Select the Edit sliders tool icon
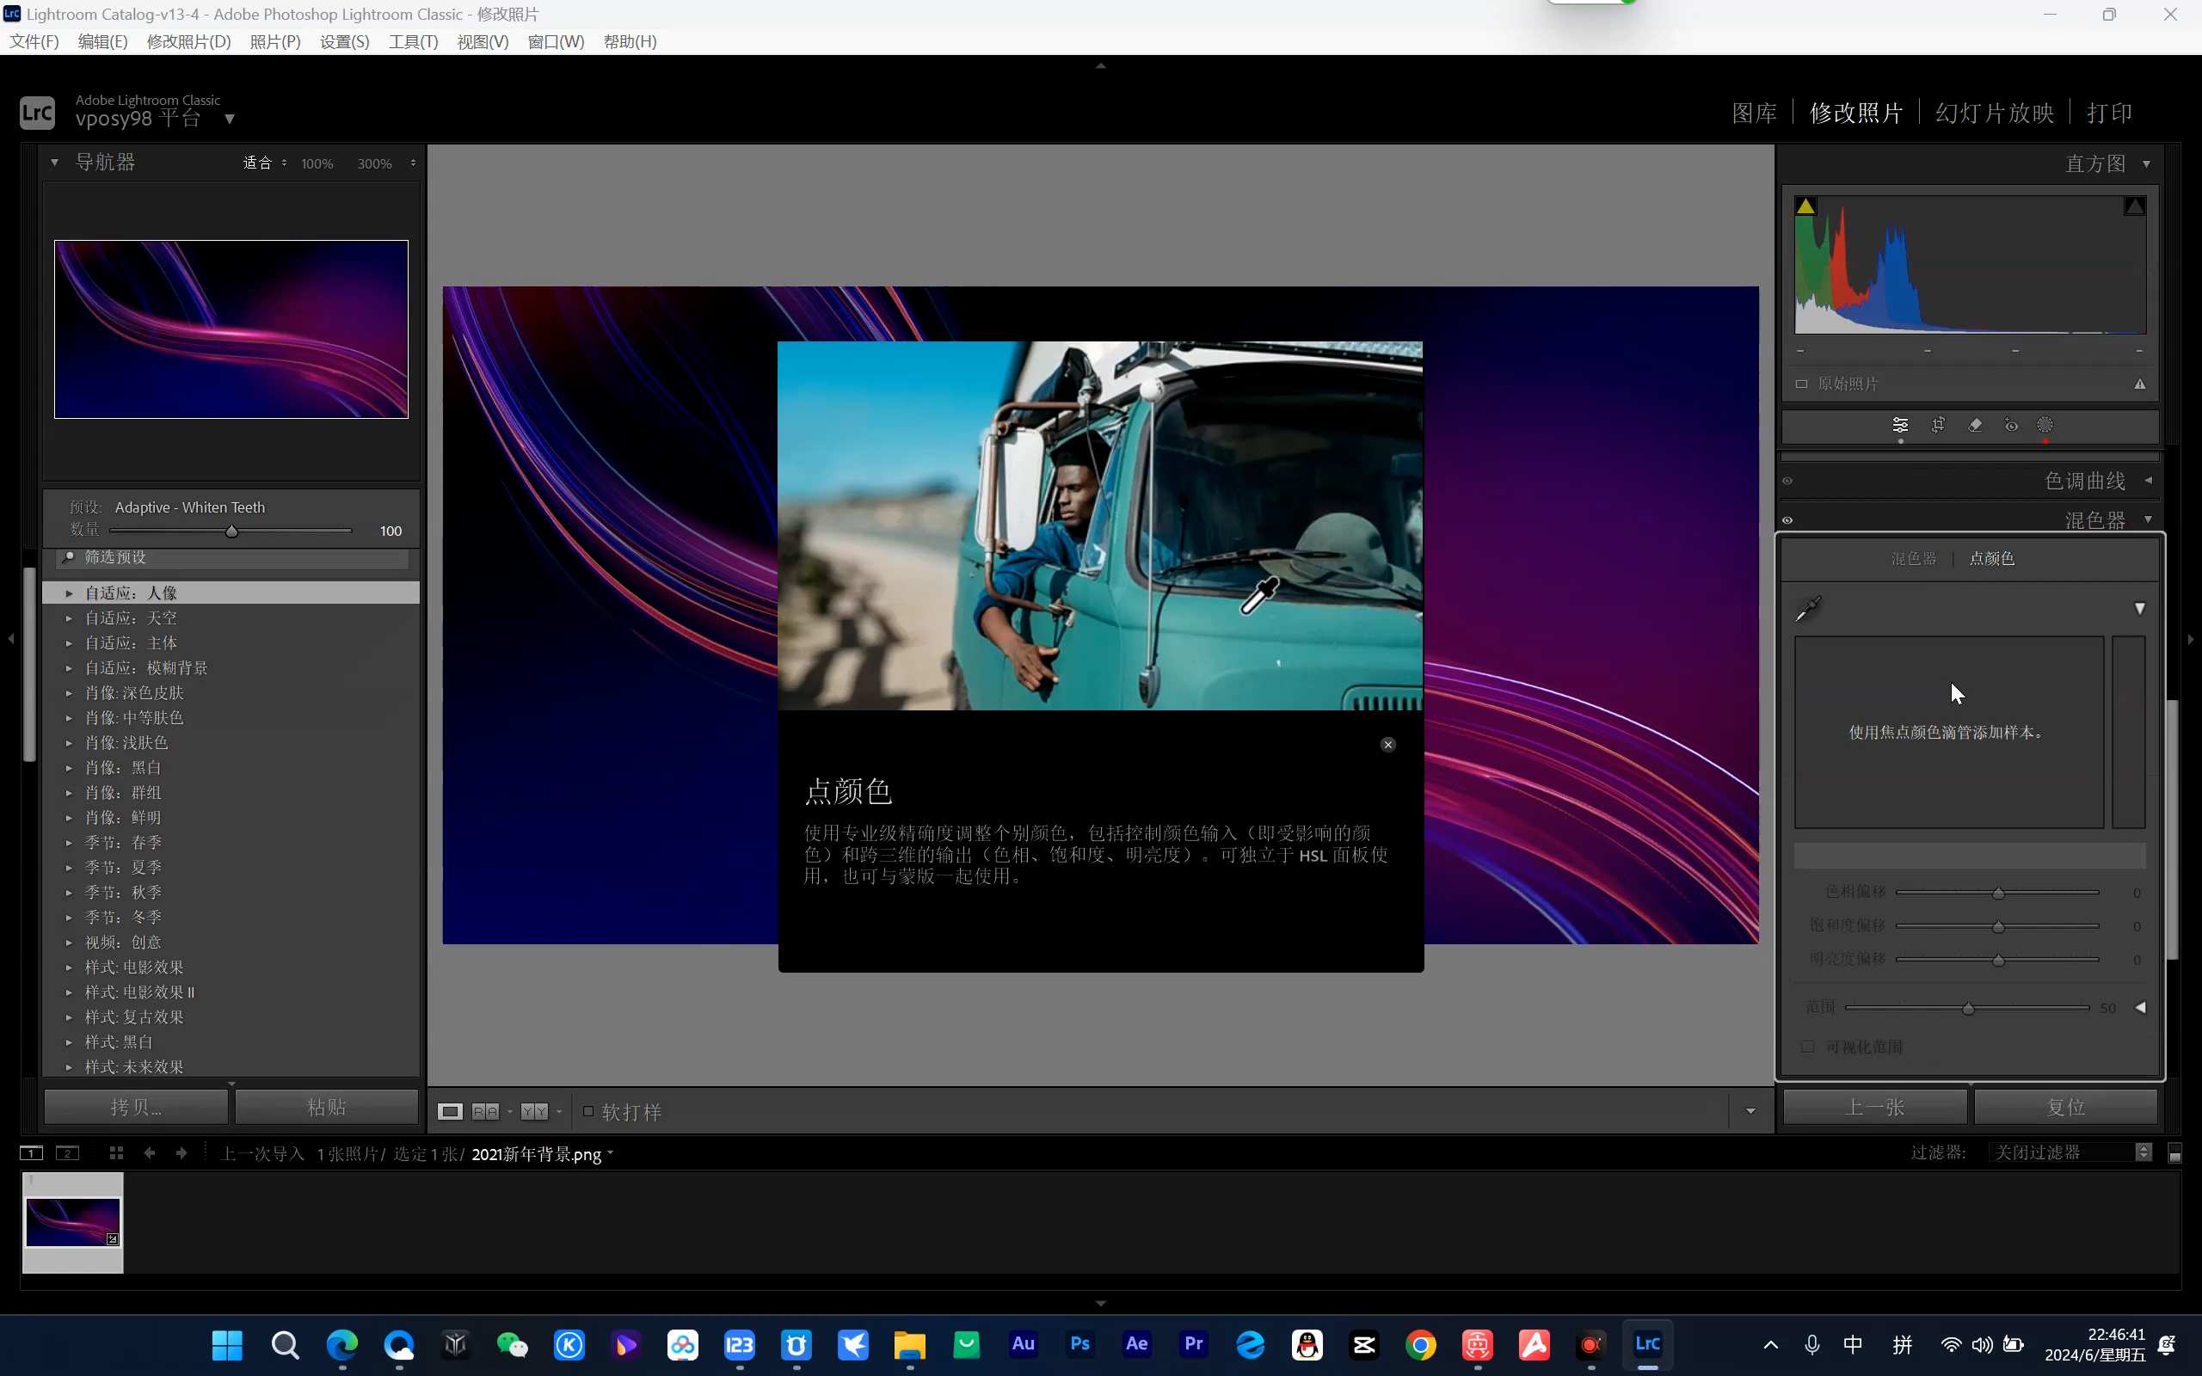The image size is (2202, 1376). click(x=1900, y=425)
